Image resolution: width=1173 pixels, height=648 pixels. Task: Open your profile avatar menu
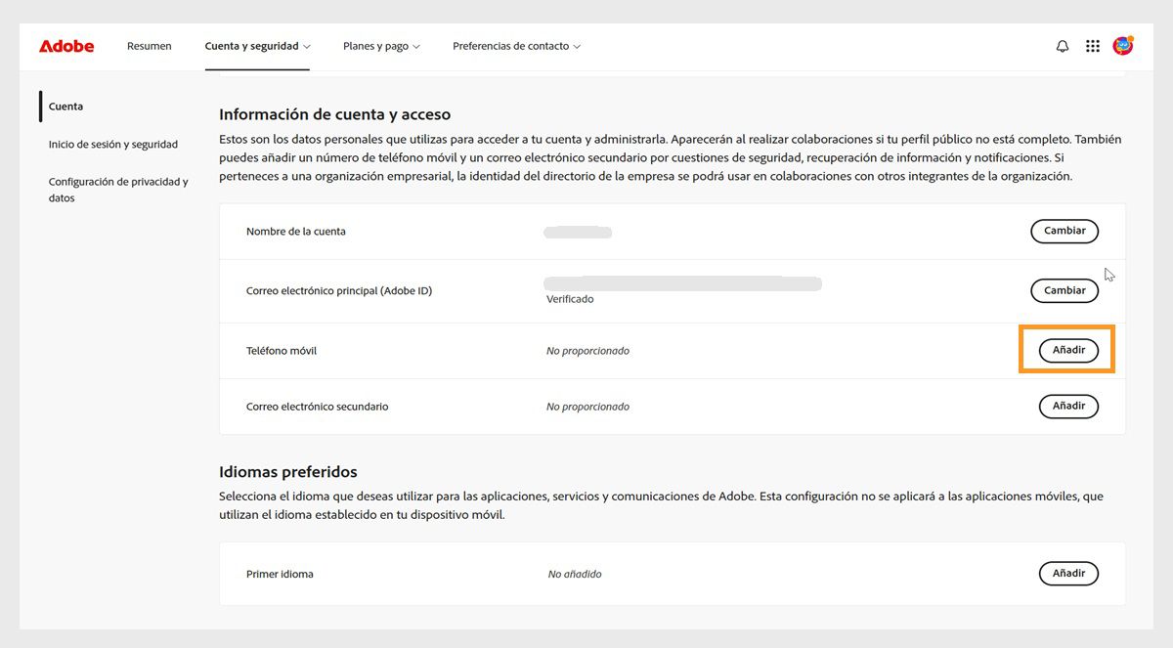(1122, 45)
